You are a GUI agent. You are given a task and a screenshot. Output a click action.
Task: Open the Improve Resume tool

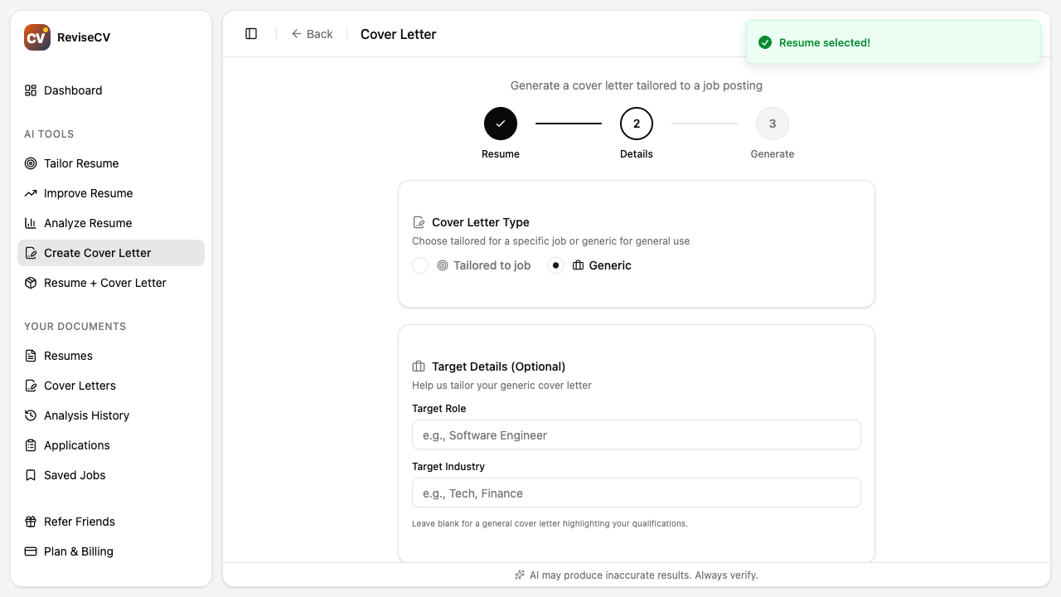coord(88,193)
